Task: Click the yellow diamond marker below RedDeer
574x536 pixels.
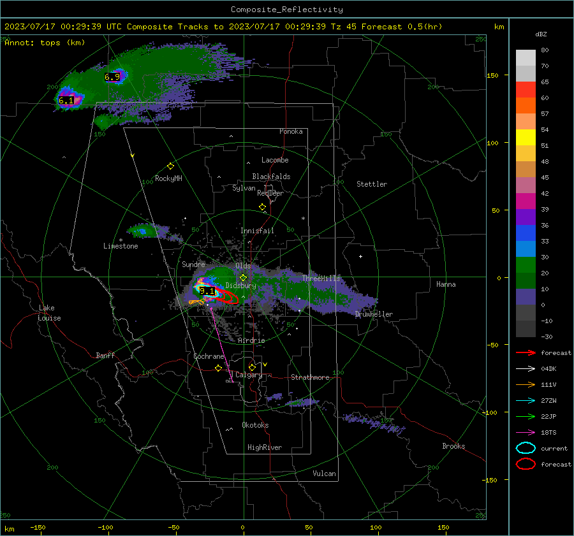Action: [x=262, y=207]
